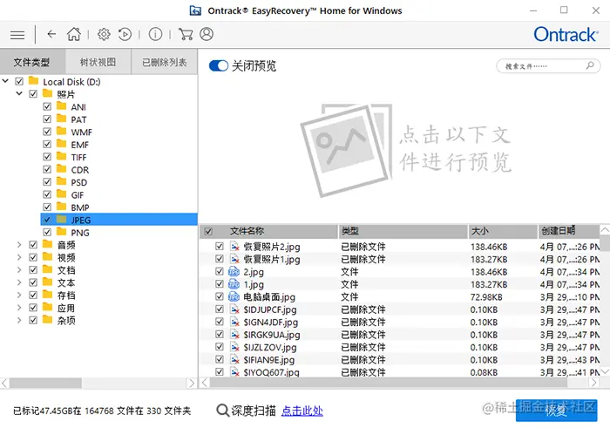Screen dimensions: 610x428
Task: Click the left tree horizontal scrollbar thumb
Action: [x=45, y=384]
